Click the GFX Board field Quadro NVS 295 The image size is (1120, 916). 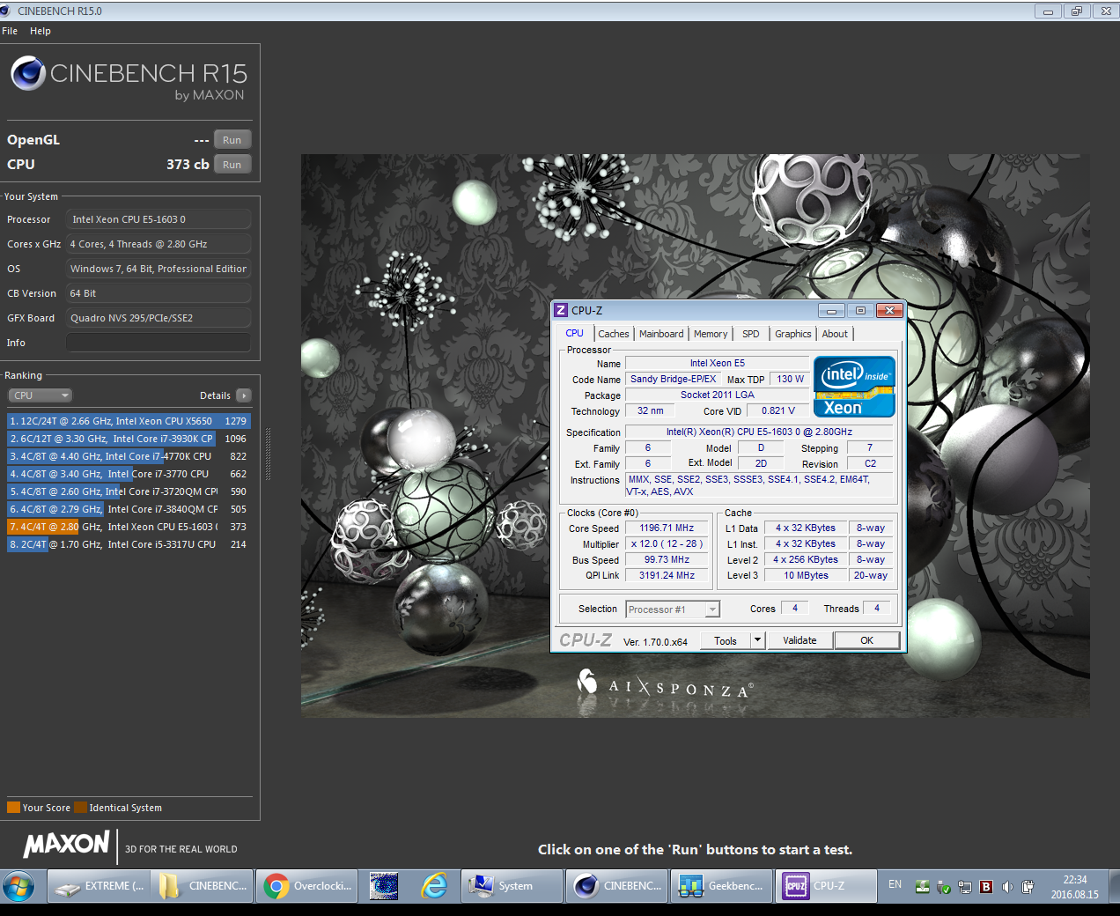tap(158, 318)
